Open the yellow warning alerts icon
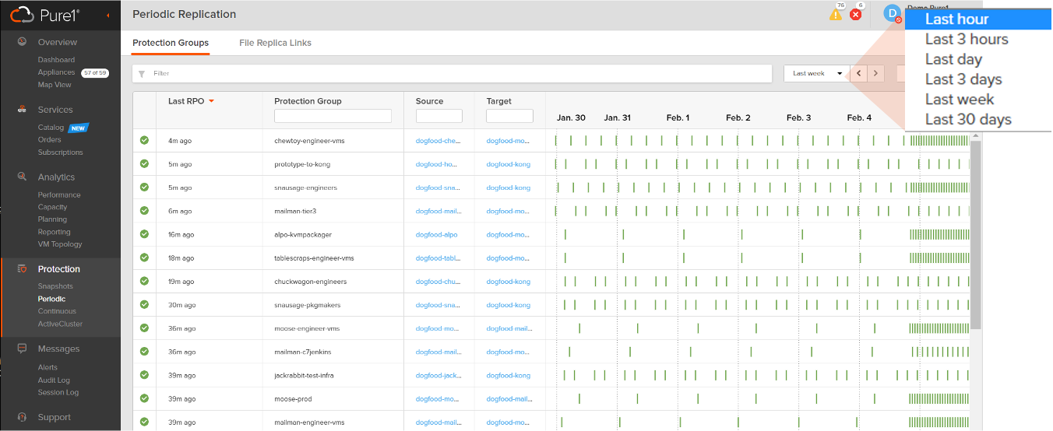This screenshot has width=1053, height=431. pyautogui.click(x=836, y=14)
